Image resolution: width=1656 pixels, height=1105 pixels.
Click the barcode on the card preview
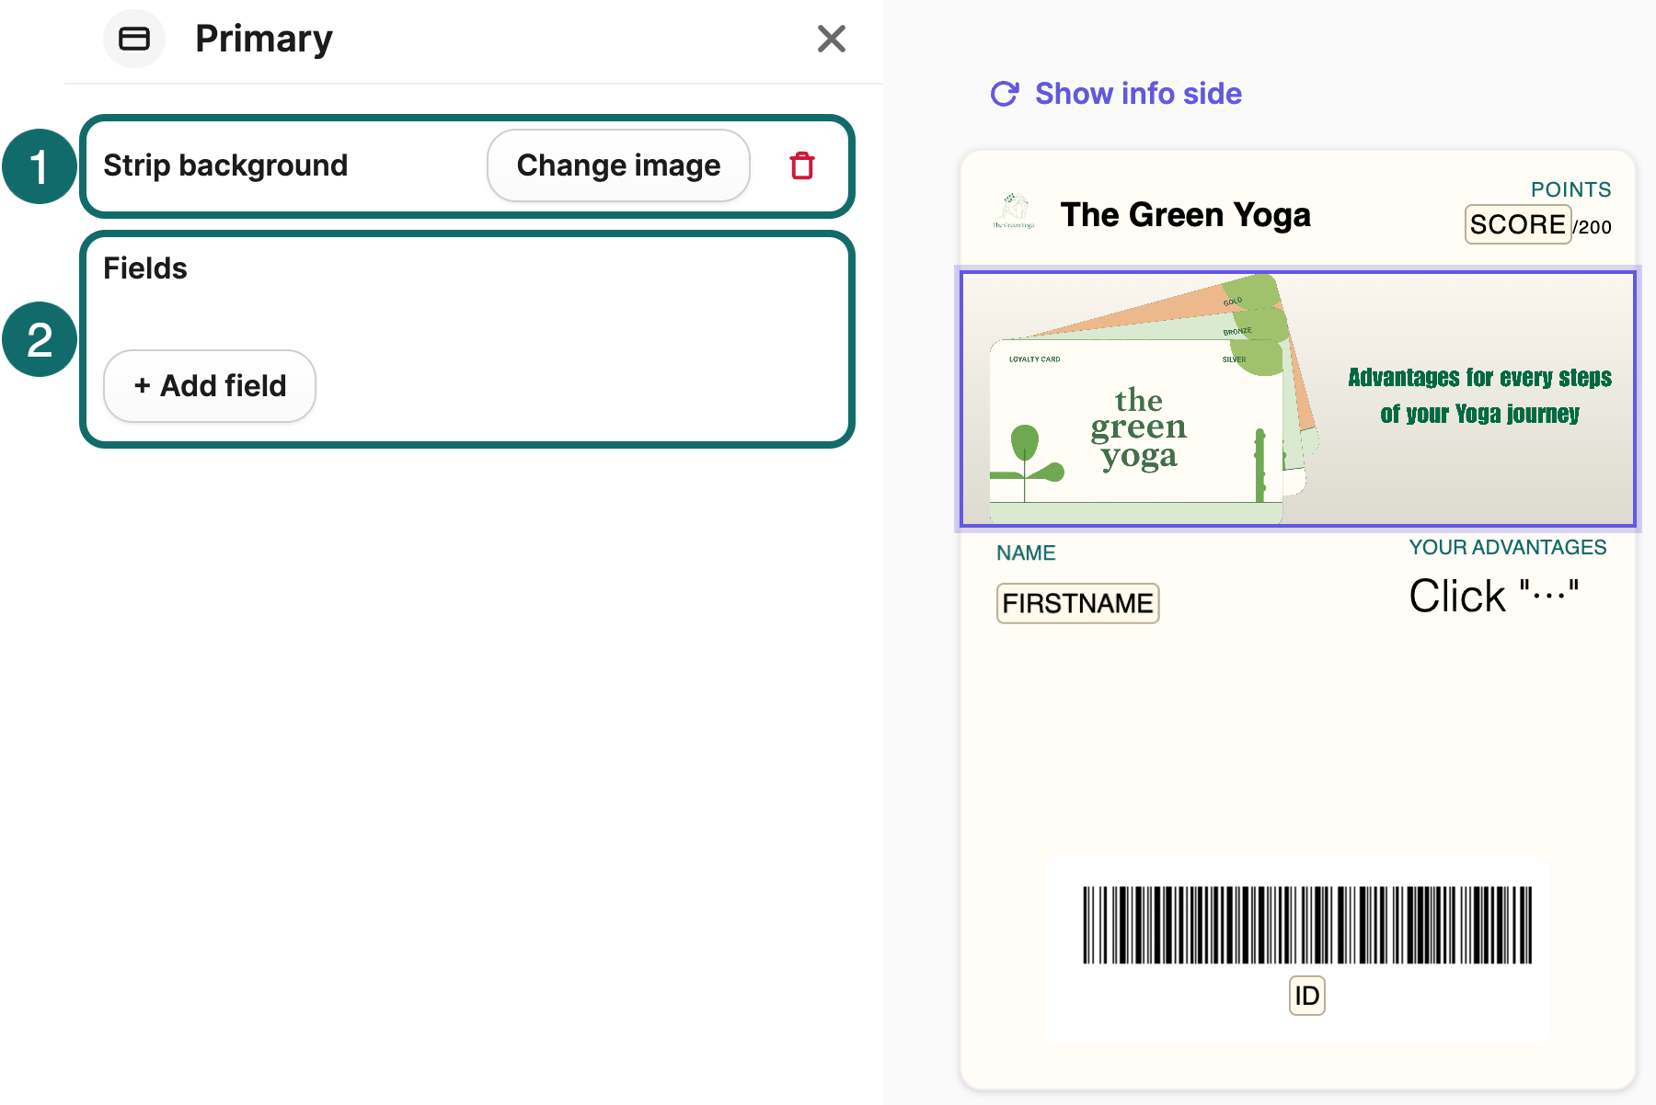click(x=1307, y=925)
